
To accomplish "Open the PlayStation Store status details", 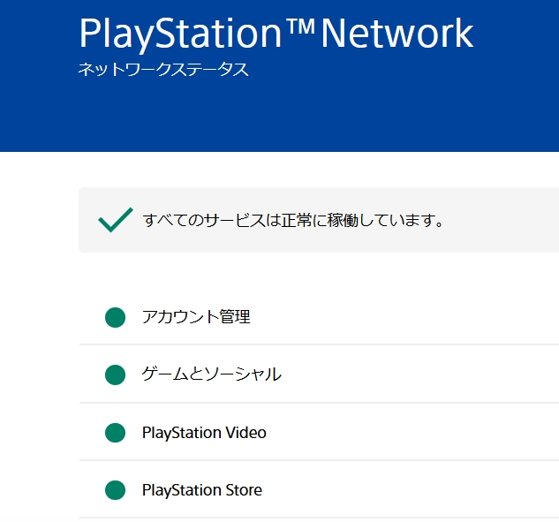I will tap(201, 490).
